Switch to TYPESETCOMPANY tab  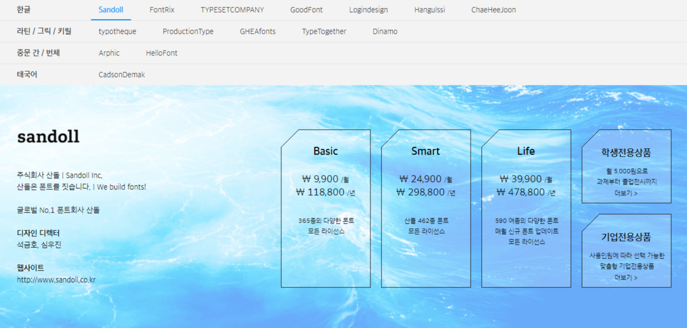[232, 10]
